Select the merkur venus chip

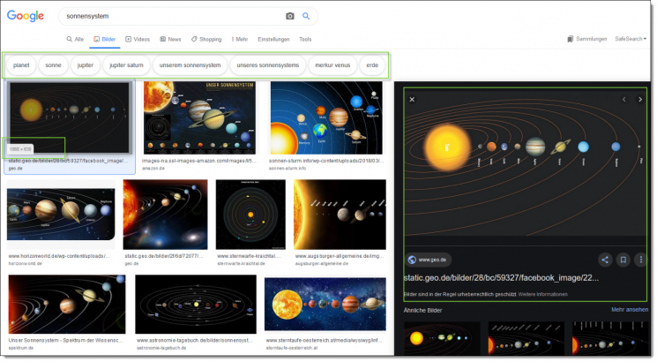(332, 65)
